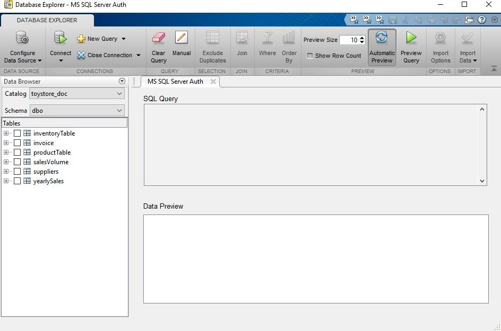
Task: Click the Configure Data Source icon
Action: tap(22, 39)
